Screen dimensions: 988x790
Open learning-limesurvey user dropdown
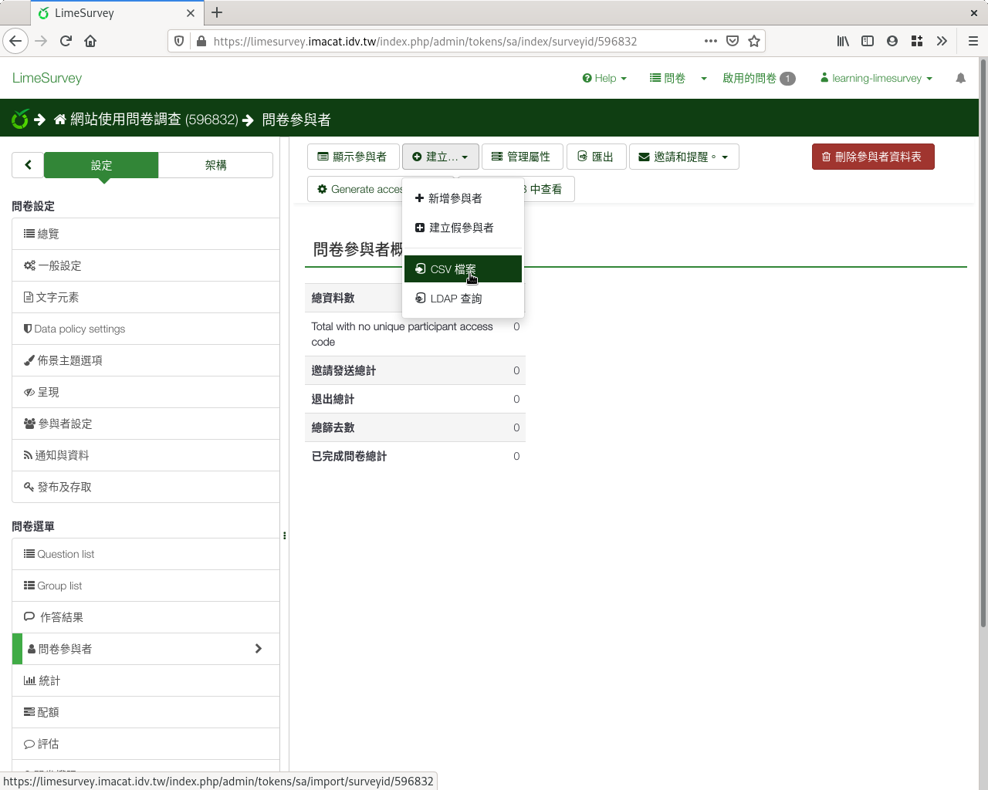pos(876,78)
